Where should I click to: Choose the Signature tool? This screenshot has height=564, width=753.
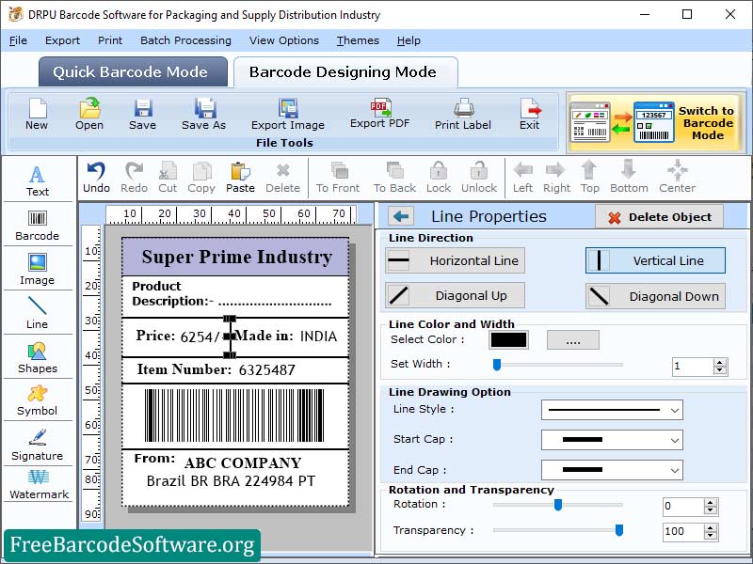tap(38, 444)
